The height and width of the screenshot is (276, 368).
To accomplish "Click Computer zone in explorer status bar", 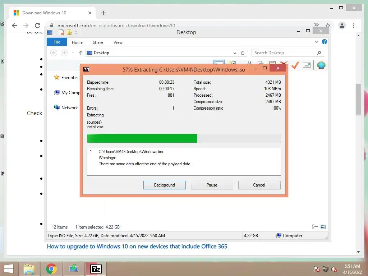I will click(289, 236).
